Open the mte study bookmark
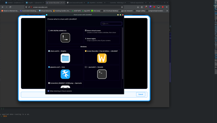The width and height of the screenshot is (217, 123). (x=96, y=11)
